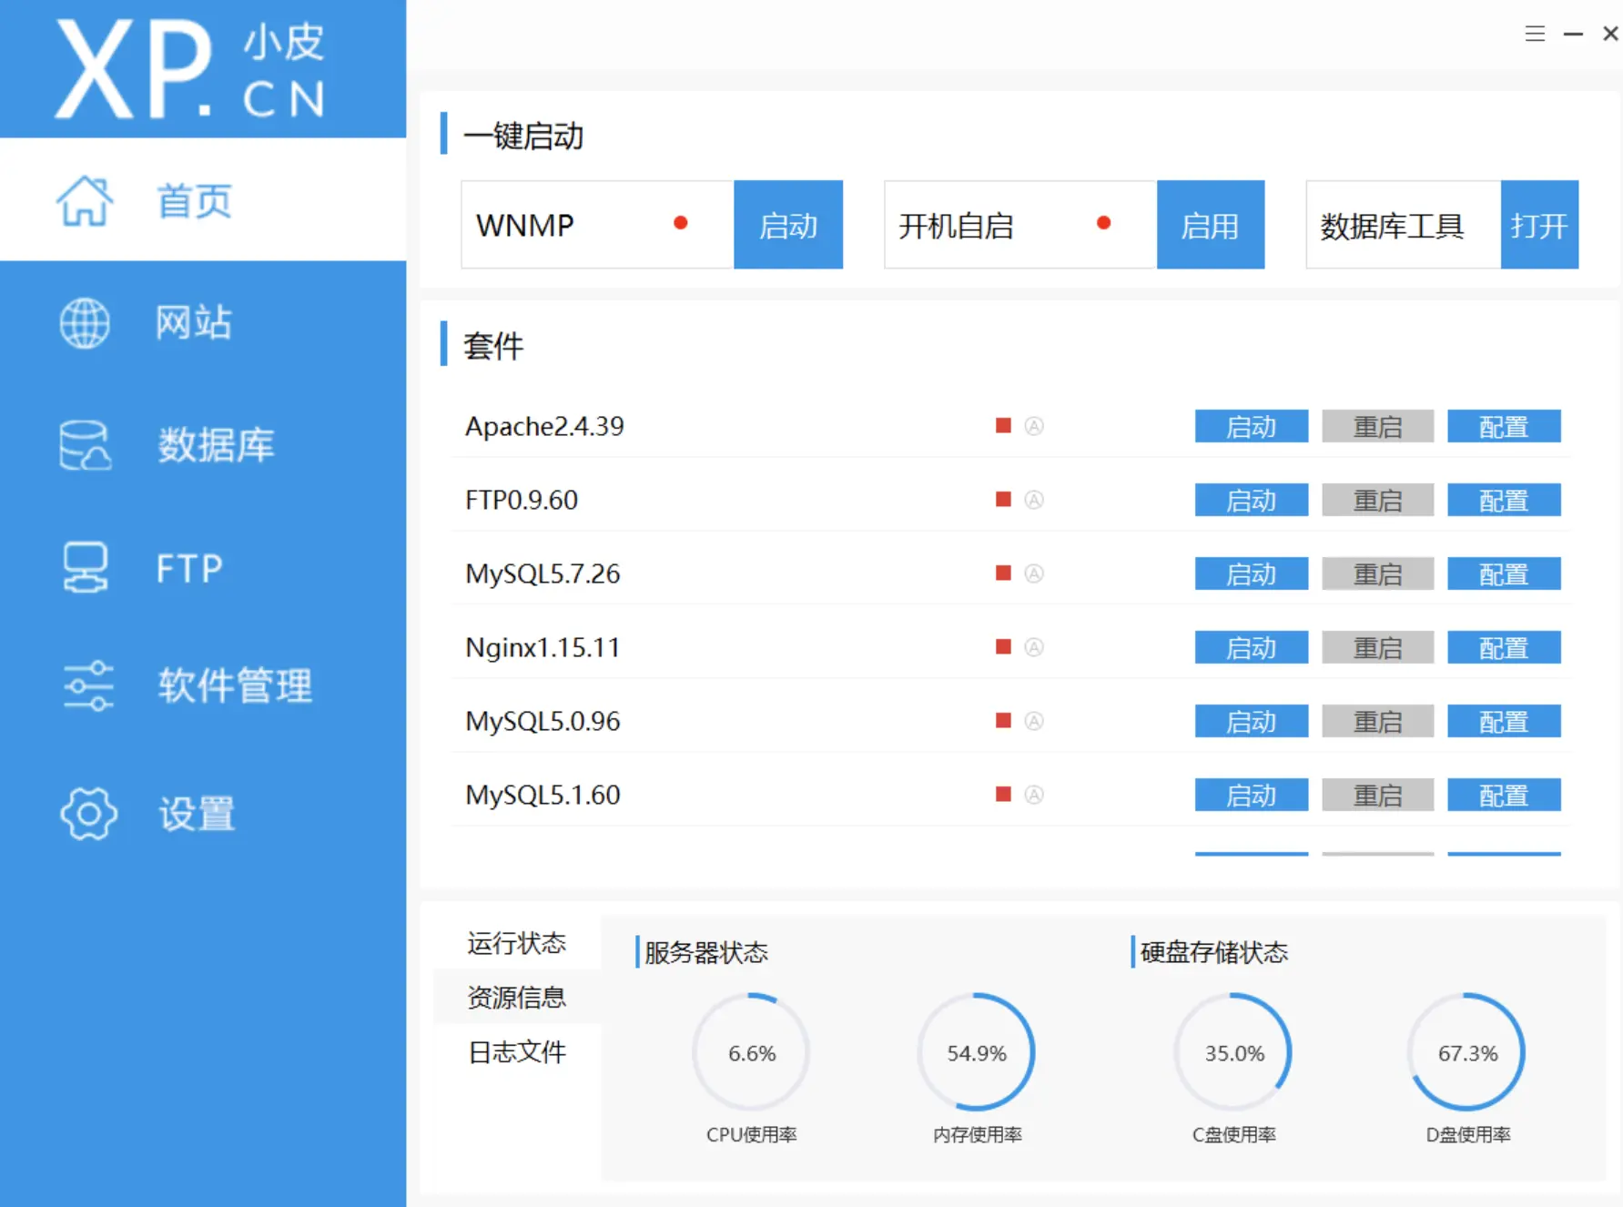
Task: Toggle Nginx1.15.11 auto-start circle icon
Action: [x=1034, y=646]
